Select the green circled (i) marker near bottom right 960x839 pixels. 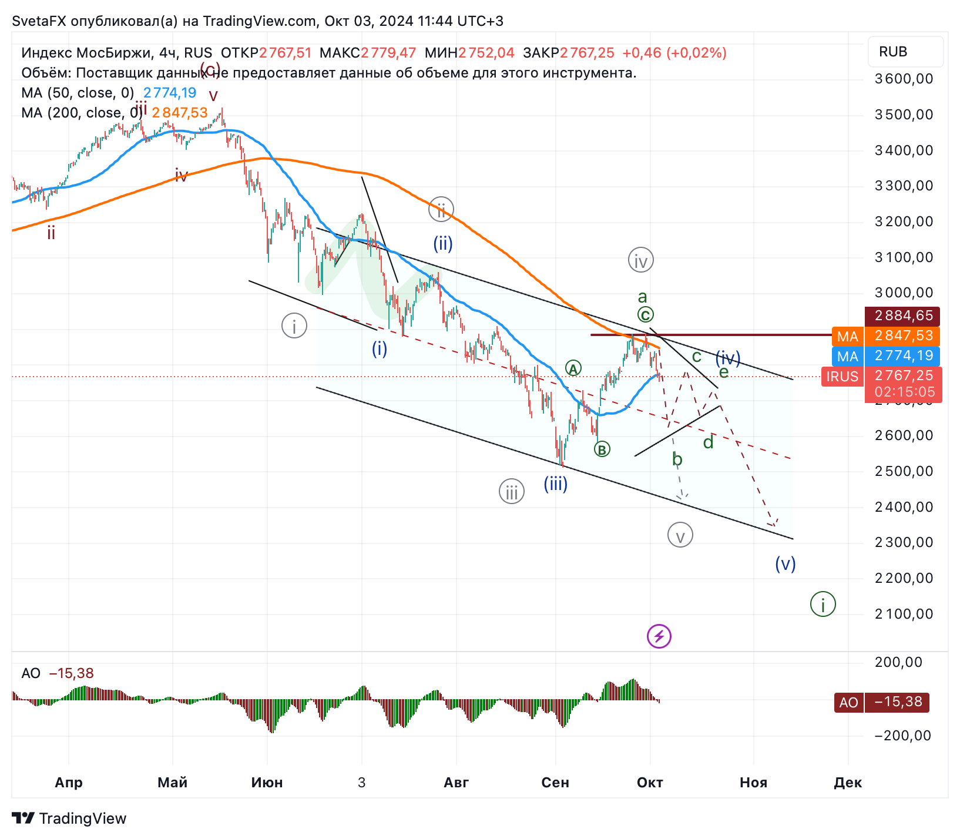click(x=822, y=604)
